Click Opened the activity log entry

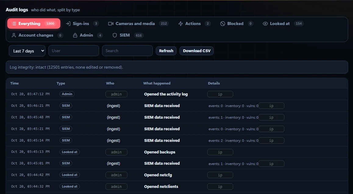[166, 94]
